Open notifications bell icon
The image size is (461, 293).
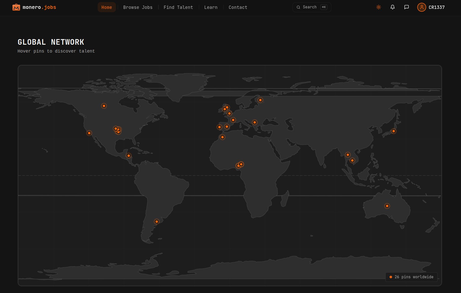[392, 7]
